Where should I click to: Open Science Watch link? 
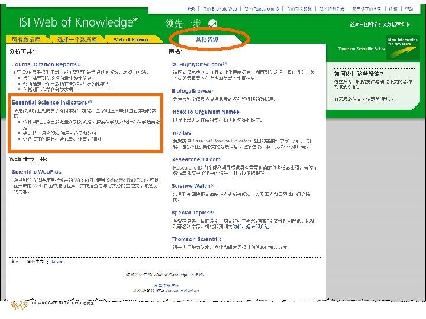pyautogui.click(x=193, y=186)
